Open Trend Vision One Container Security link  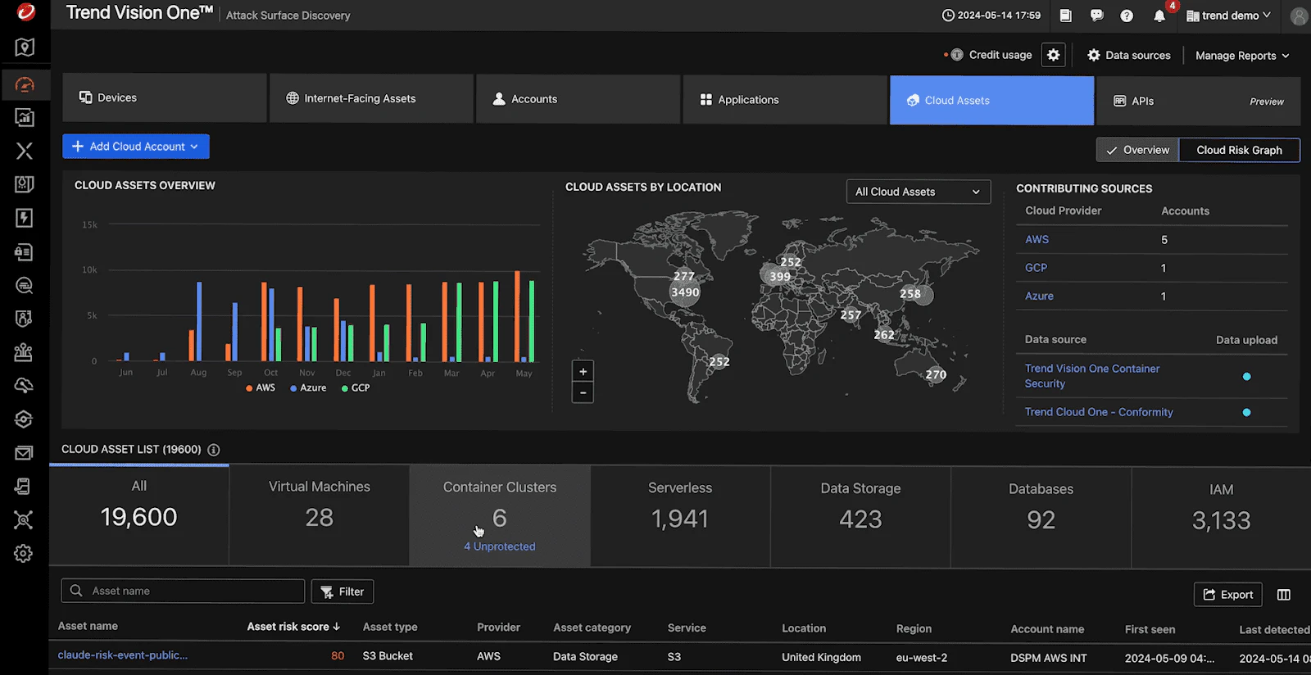(1092, 376)
